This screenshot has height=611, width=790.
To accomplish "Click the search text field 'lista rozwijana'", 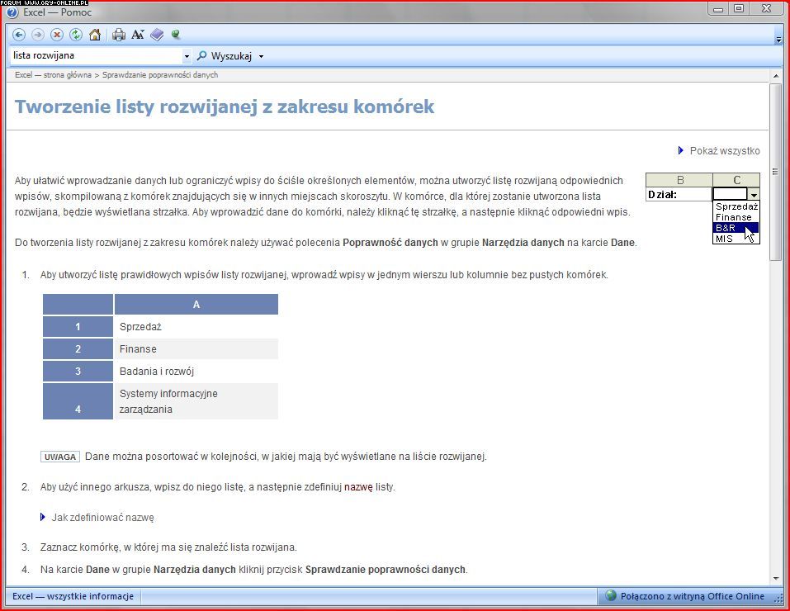I will click(x=96, y=55).
